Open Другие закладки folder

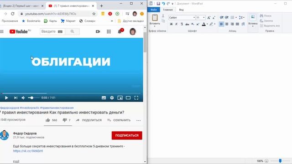[x=131, y=21]
